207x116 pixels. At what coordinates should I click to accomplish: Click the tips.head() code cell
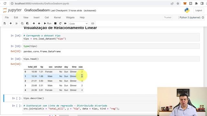[x=111, y=59]
